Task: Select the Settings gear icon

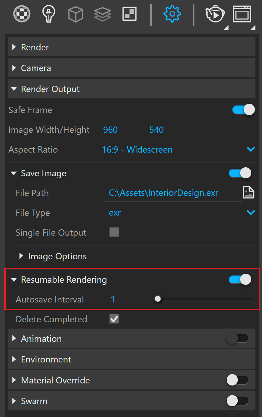Action: pos(172,14)
